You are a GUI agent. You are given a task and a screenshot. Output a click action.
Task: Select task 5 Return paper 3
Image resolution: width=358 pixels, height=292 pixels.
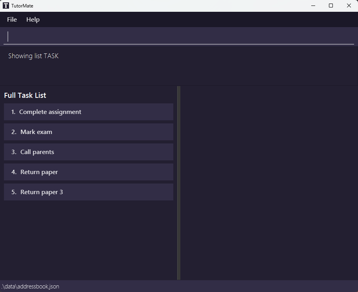click(x=88, y=192)
